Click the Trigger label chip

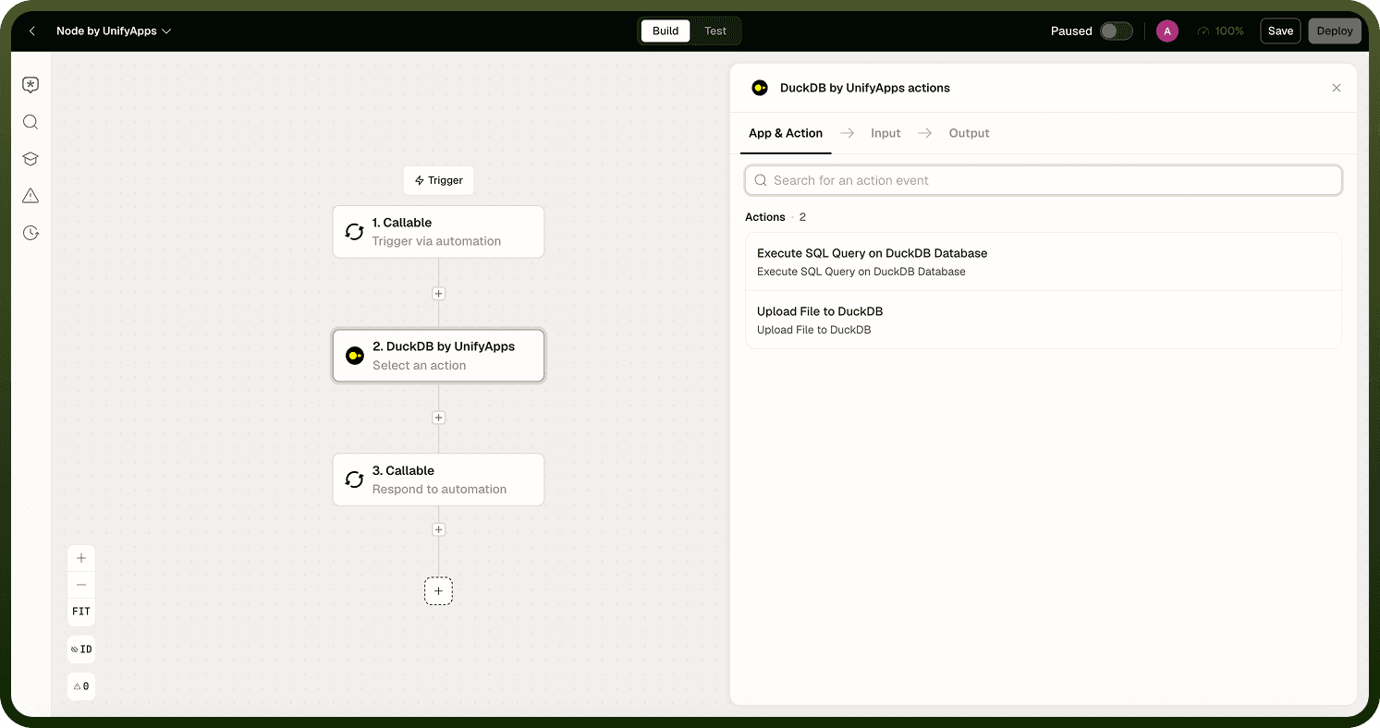pos(439,180)
